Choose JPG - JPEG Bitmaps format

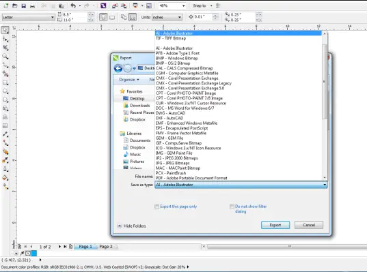point(172,163)
